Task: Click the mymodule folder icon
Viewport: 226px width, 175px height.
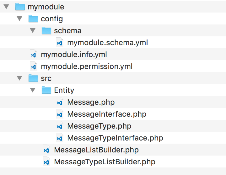Action: click(20, 7)
